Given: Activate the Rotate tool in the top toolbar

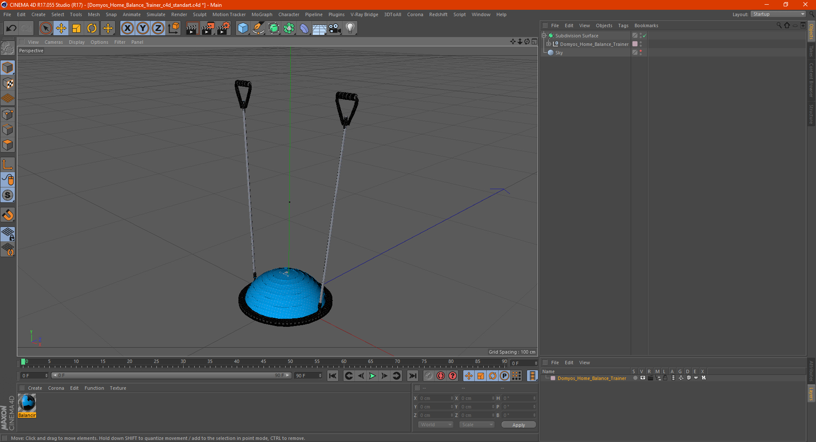Looking at the screenshot, I should pos(92,28).
